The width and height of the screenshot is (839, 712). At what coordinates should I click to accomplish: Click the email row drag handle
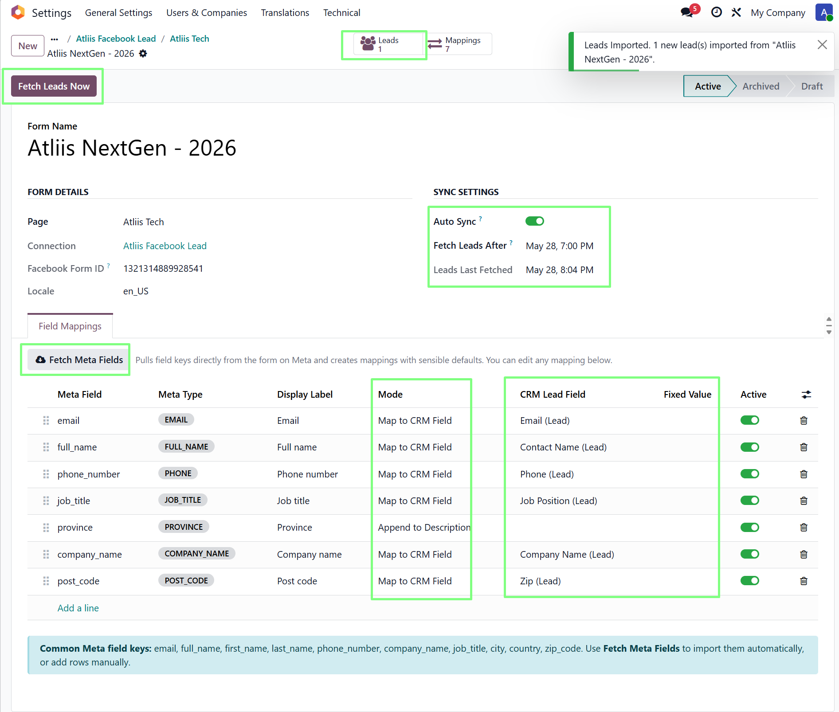pyautogui.click(x=46, y=420)
